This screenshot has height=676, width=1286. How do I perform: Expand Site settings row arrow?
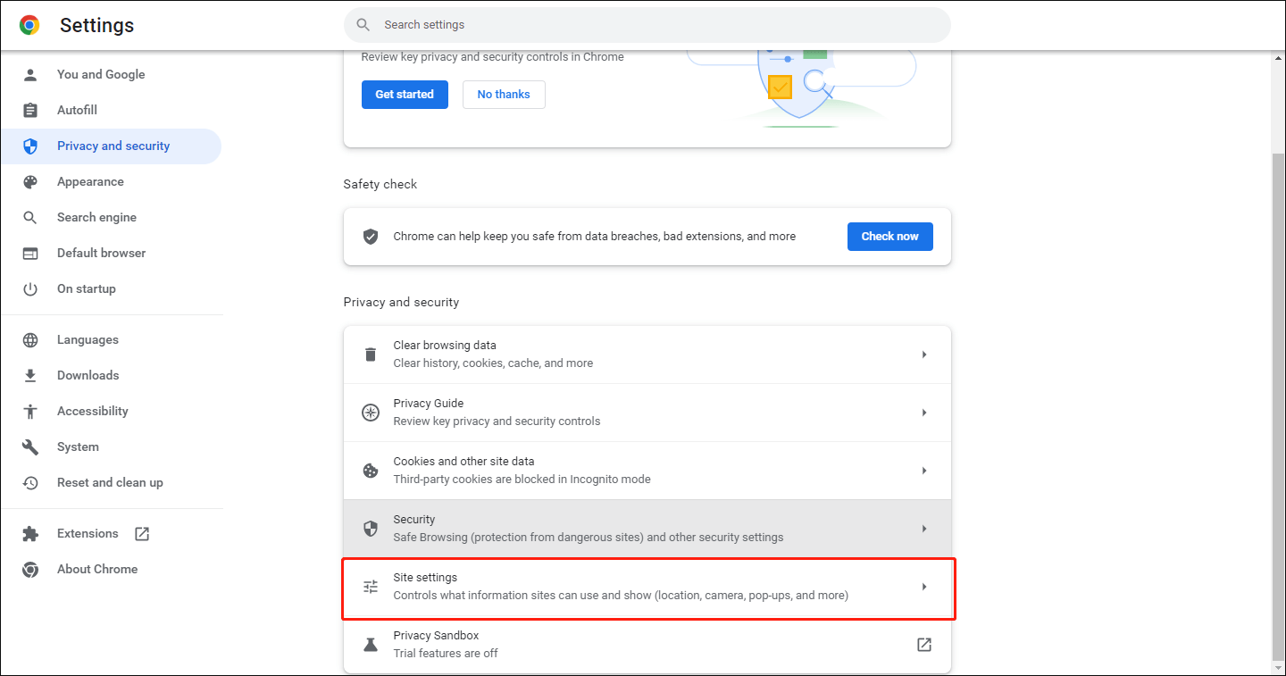[924, 587]
